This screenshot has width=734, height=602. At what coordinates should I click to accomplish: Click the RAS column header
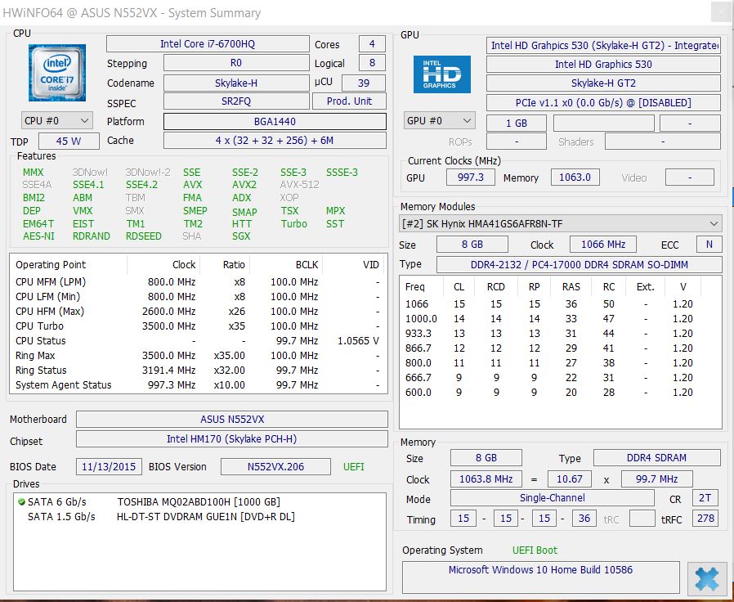tap(571, 287)
